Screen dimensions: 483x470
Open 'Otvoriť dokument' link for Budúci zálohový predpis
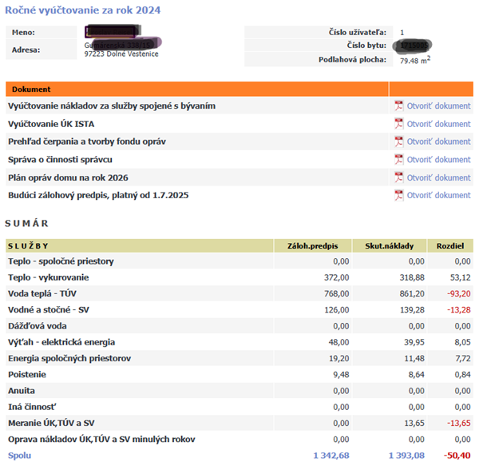[438, 195]
